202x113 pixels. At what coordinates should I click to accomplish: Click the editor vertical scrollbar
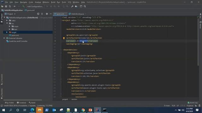[198, 42]
